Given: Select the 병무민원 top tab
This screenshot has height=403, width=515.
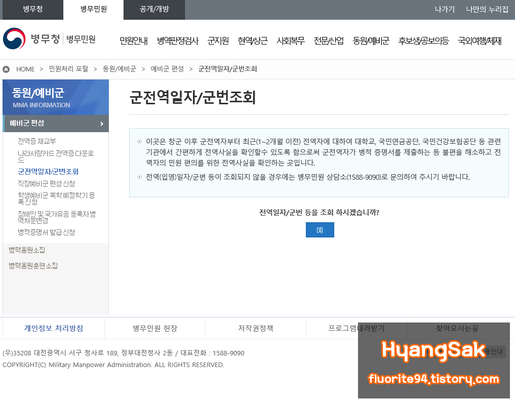Looking at the screenshot, I should pos(94,10).
